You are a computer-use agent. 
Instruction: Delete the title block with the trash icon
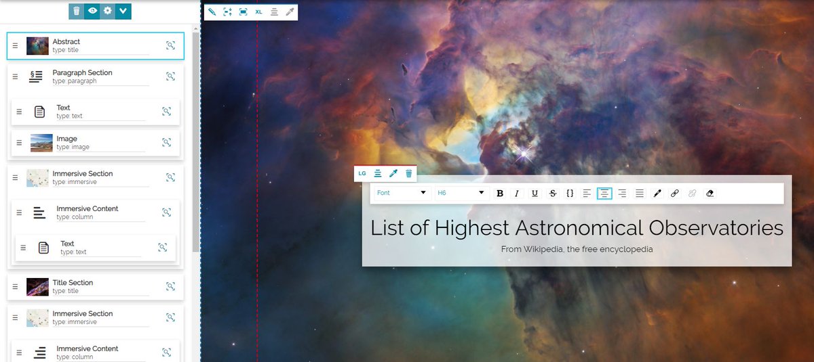tap(408, 173)
